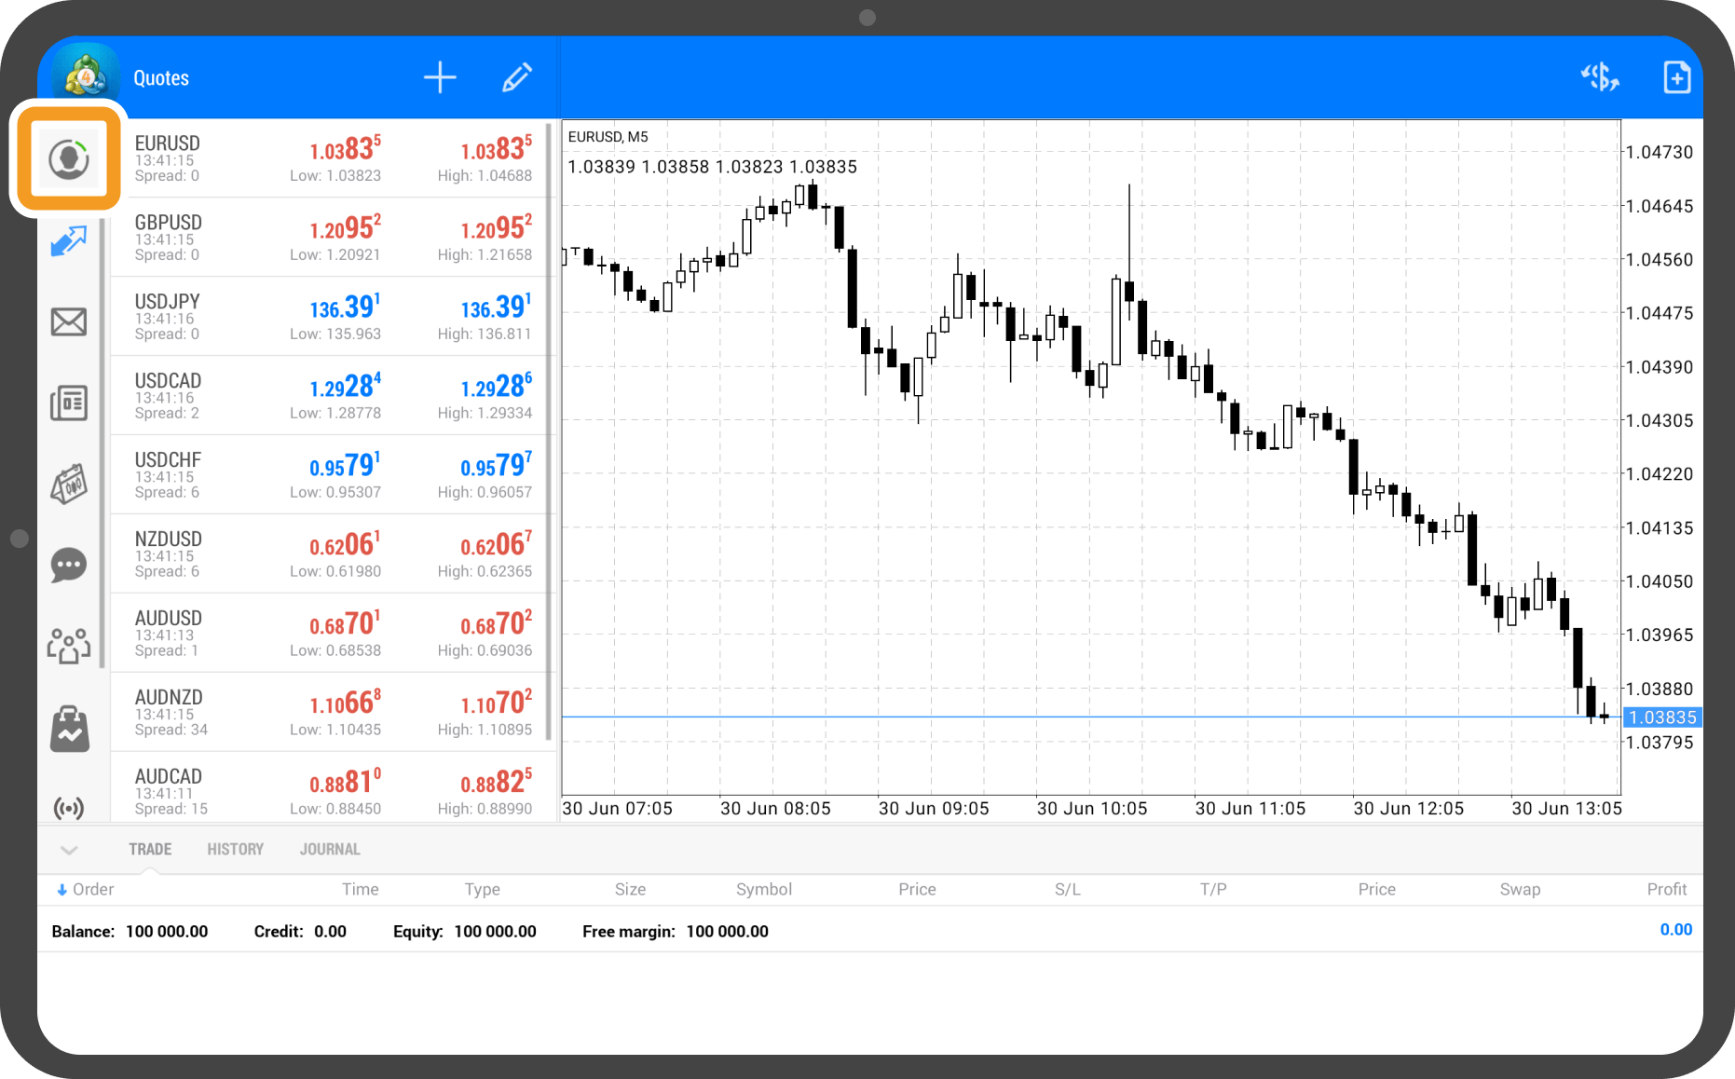This screenshot has width=1735, height=1079.
Task: Open the Trade arrows icon in sidebar
Action: 69,240
